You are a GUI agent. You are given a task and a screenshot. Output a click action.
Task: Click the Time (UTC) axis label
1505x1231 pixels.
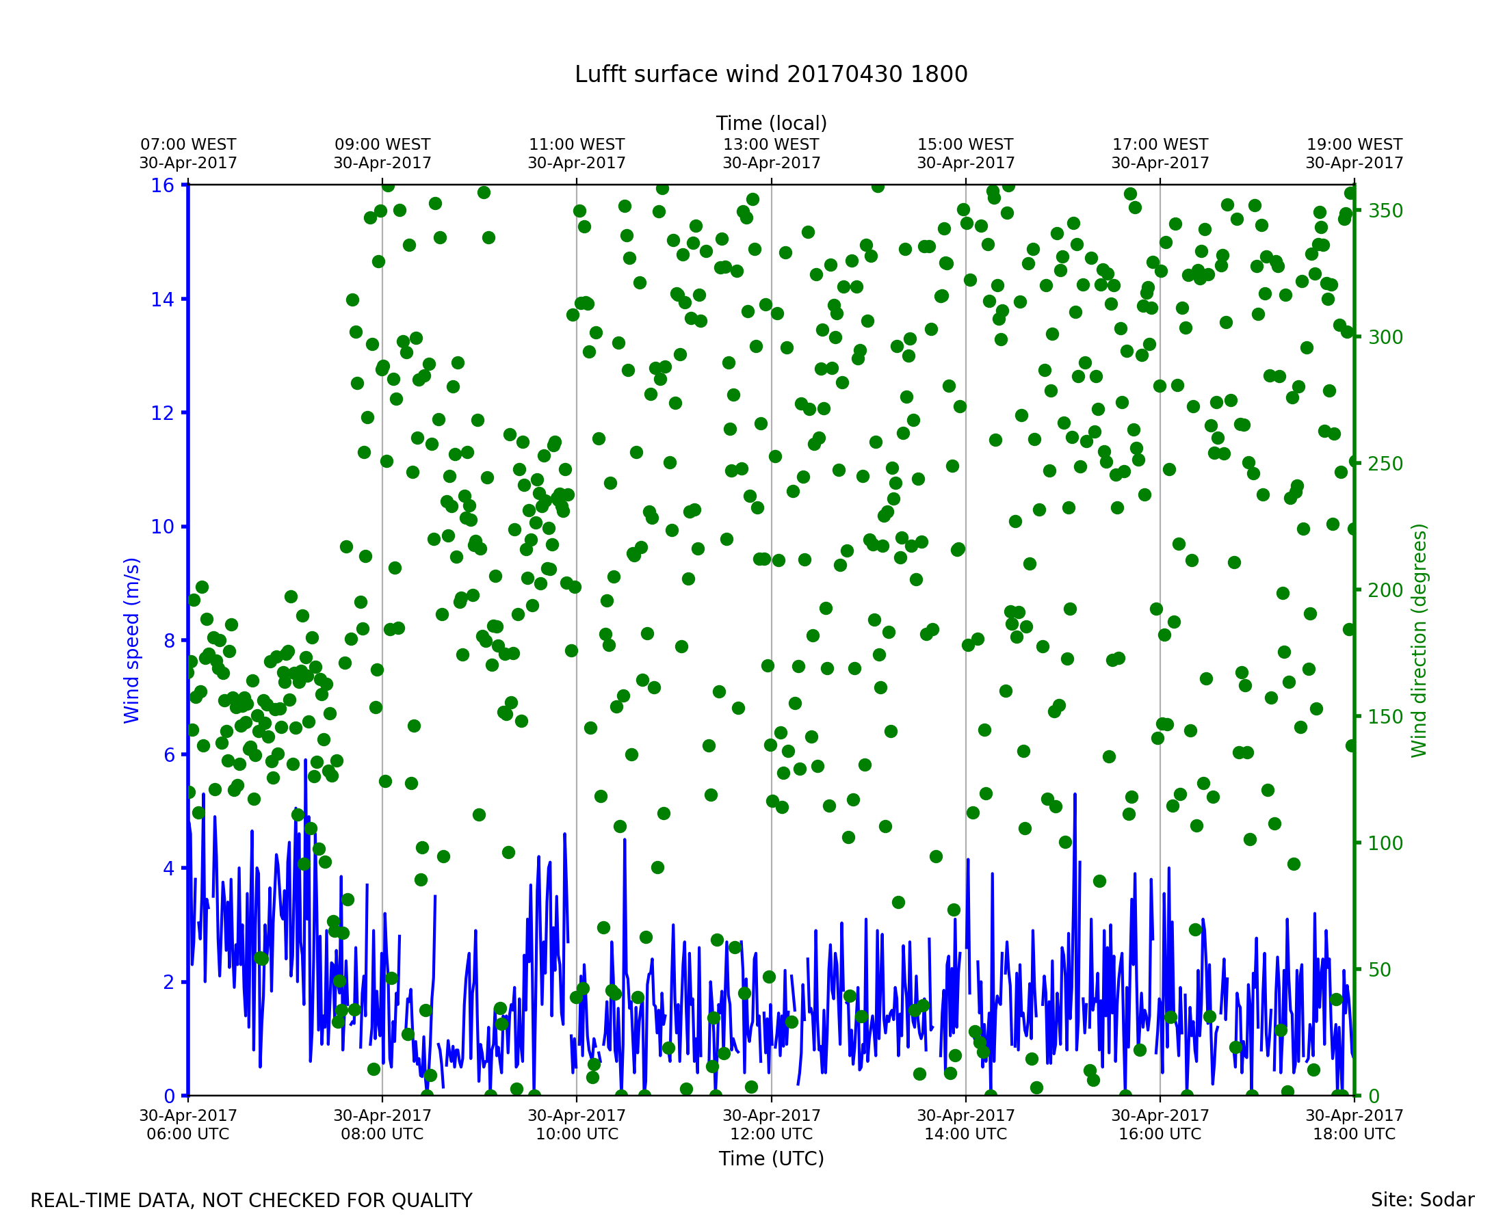pyautogui.click(x=771, y=1159)
